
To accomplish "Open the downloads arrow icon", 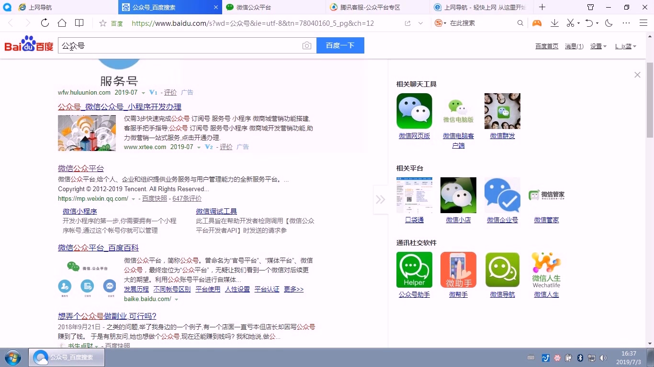I will 554,23.
